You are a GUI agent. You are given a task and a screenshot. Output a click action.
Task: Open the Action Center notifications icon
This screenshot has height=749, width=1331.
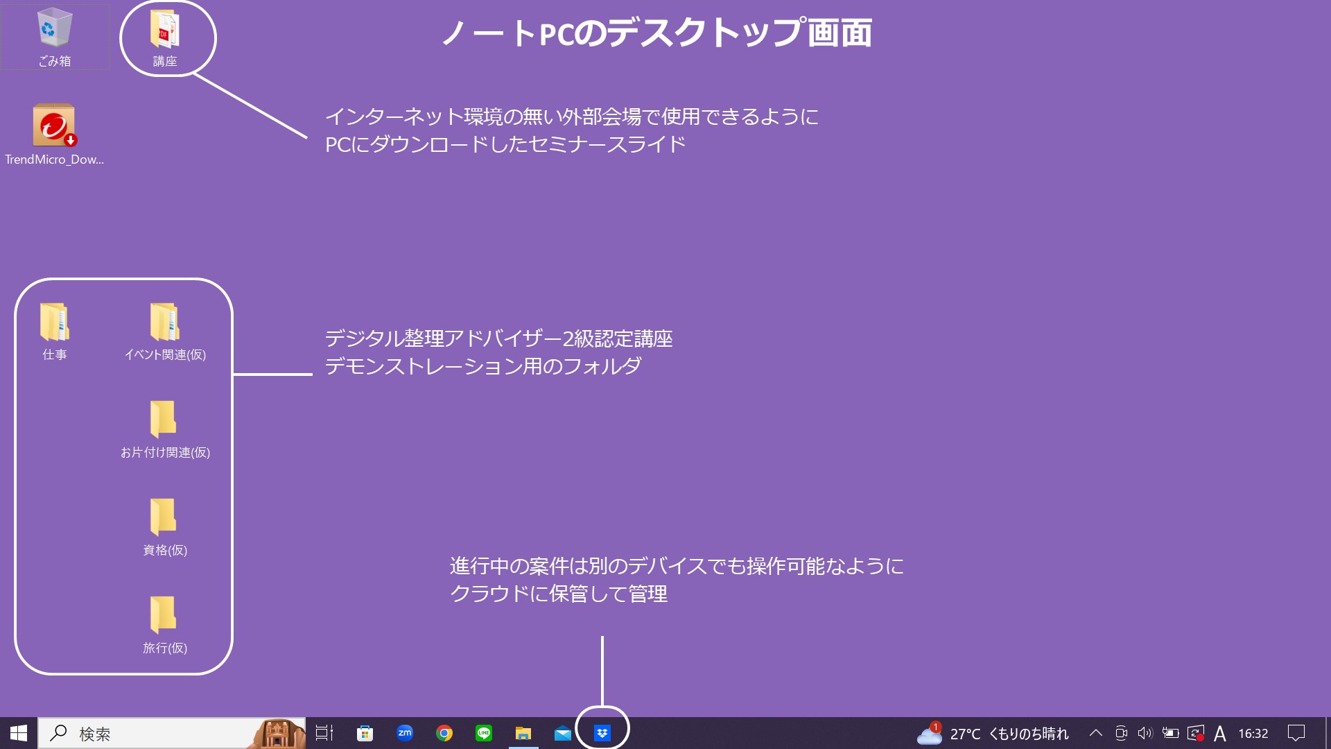1296,733
